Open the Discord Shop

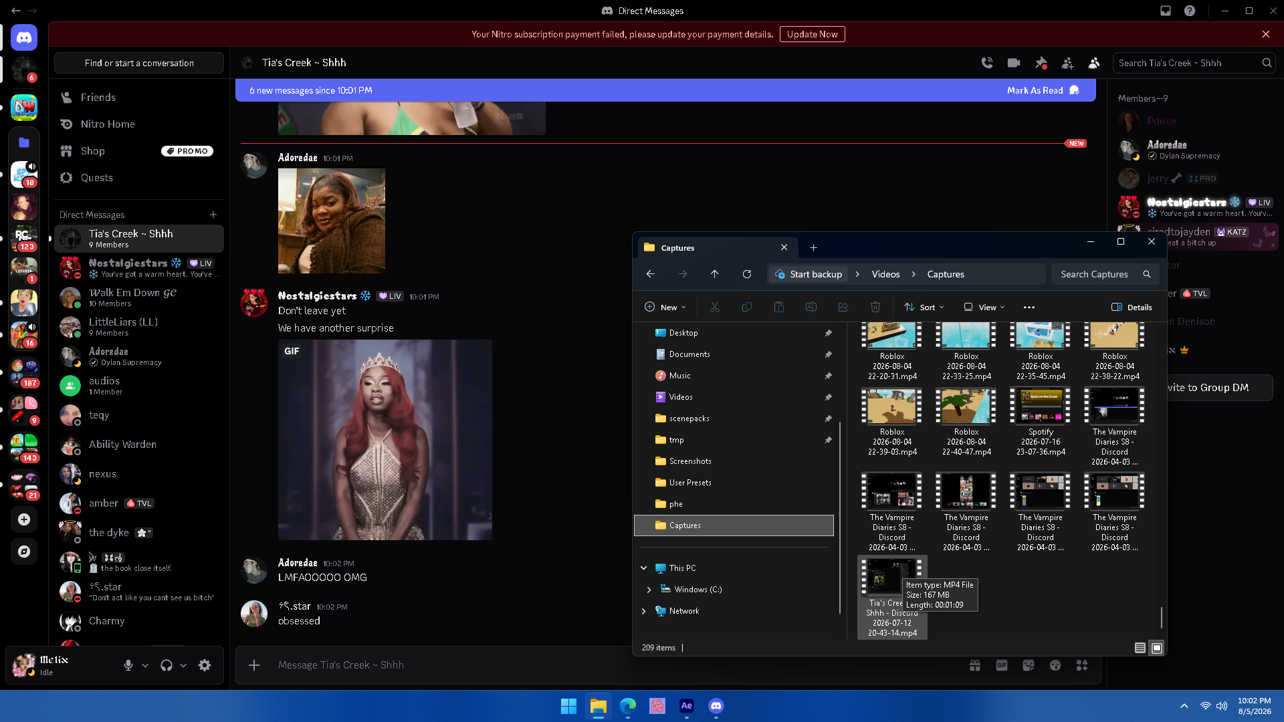[139, 151]
